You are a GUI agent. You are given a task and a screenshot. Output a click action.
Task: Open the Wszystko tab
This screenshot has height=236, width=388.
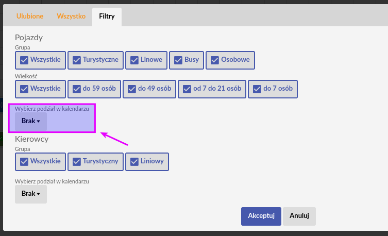pyautogui.click(x=71, y=16)
